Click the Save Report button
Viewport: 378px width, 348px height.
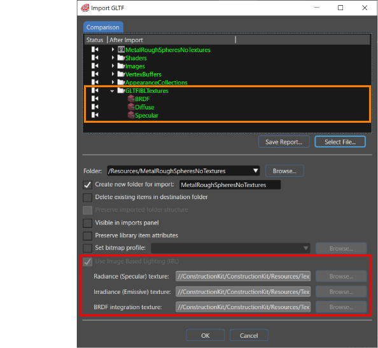[284, 142]
